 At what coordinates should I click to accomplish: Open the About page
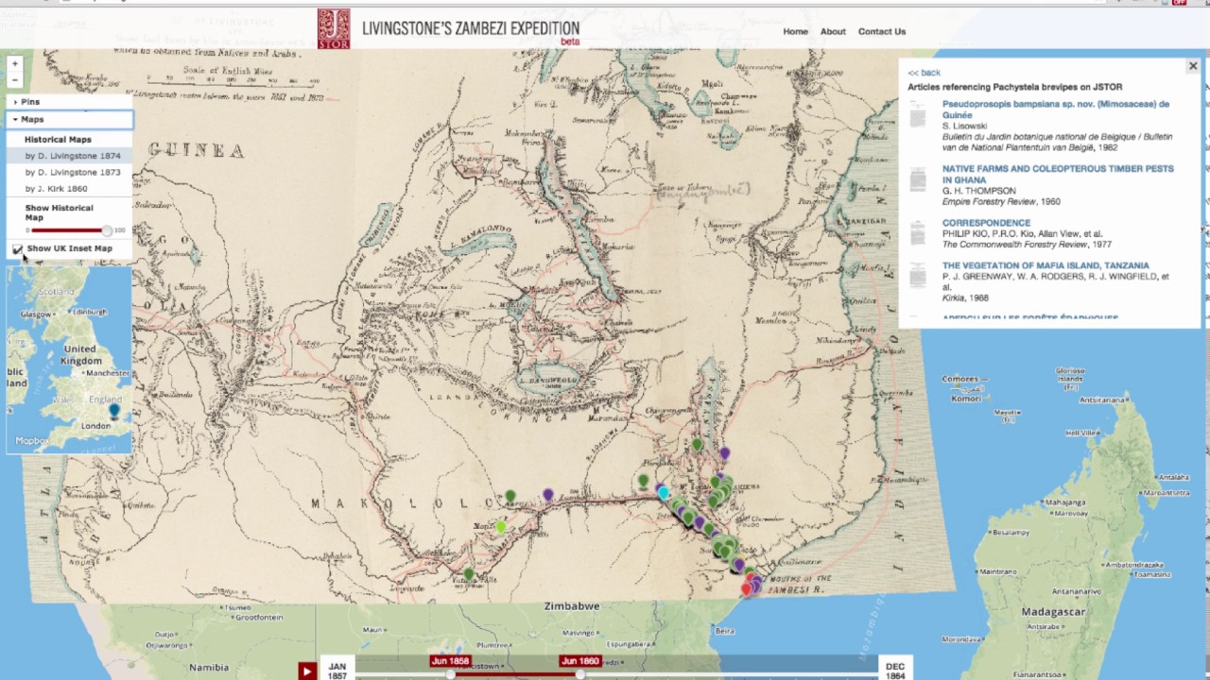click(833, 31)
